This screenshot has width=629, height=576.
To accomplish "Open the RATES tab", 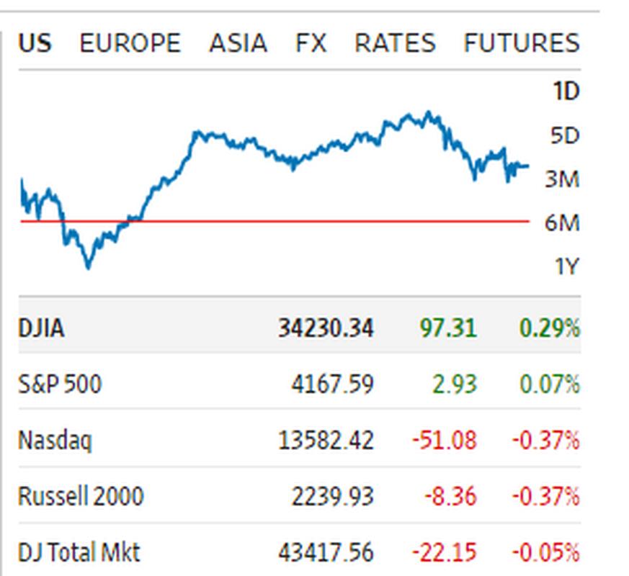I will [395, 43].
